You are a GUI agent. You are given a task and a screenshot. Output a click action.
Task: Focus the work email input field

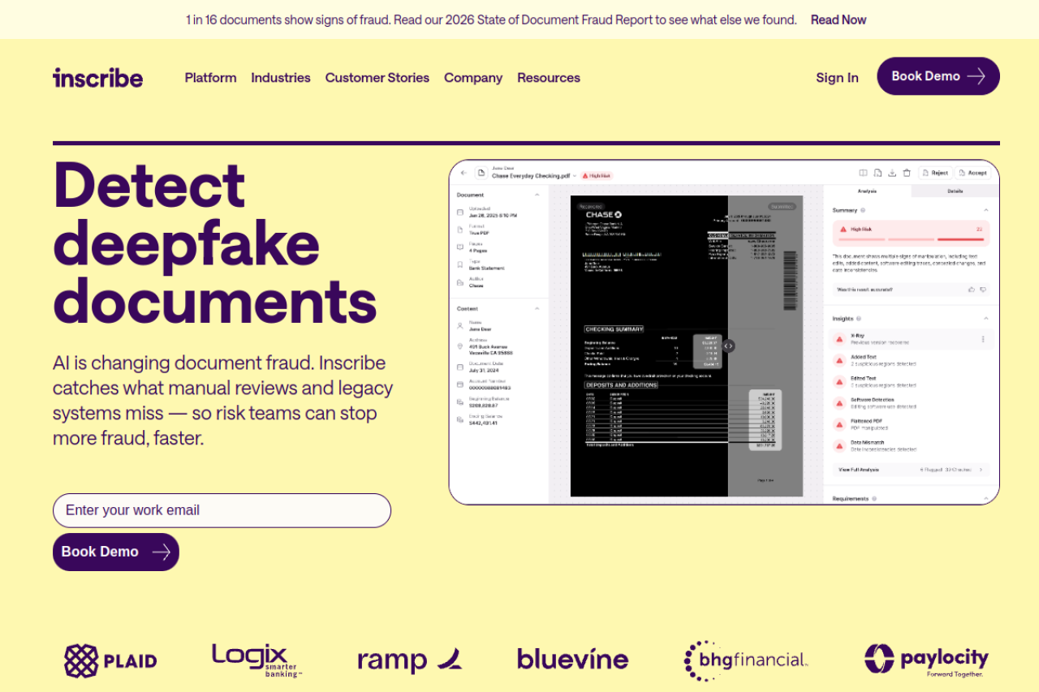click(222, 510)
